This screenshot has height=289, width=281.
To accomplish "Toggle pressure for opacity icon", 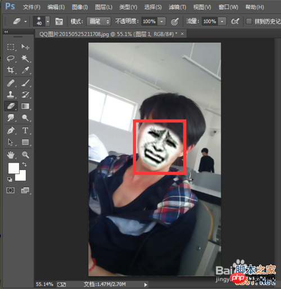I will tap(175, 21).
